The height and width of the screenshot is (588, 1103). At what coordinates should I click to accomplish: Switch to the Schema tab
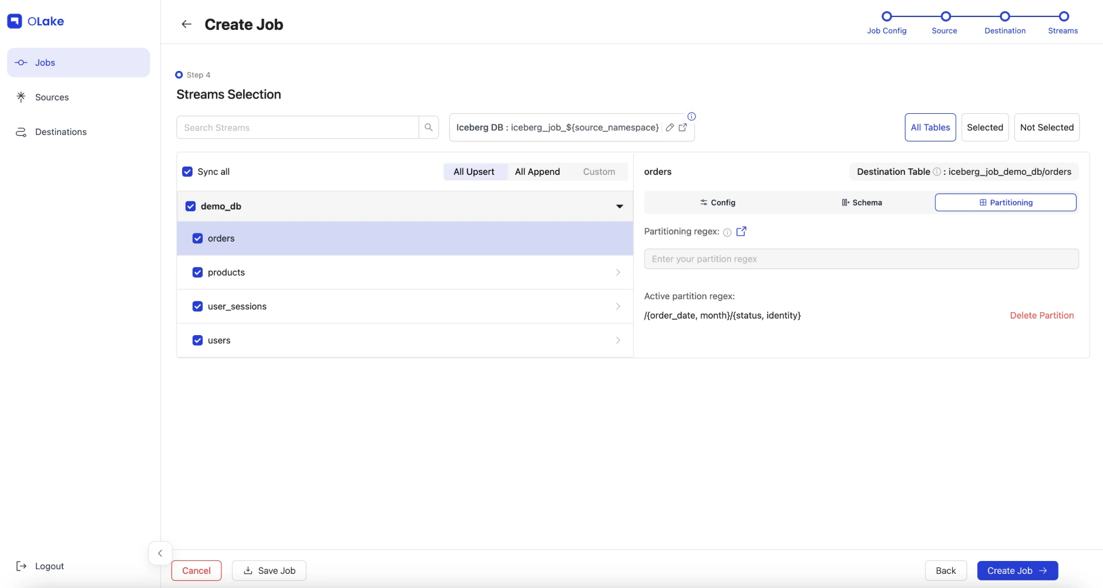tap(862, 202)
